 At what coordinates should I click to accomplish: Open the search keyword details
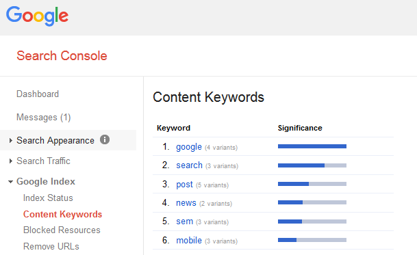[x=189, y=165]
